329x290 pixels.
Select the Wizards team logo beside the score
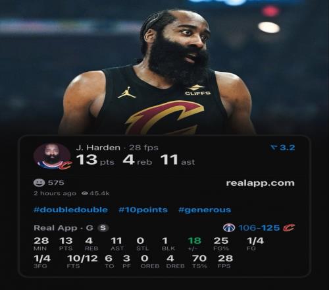(229, 228)
